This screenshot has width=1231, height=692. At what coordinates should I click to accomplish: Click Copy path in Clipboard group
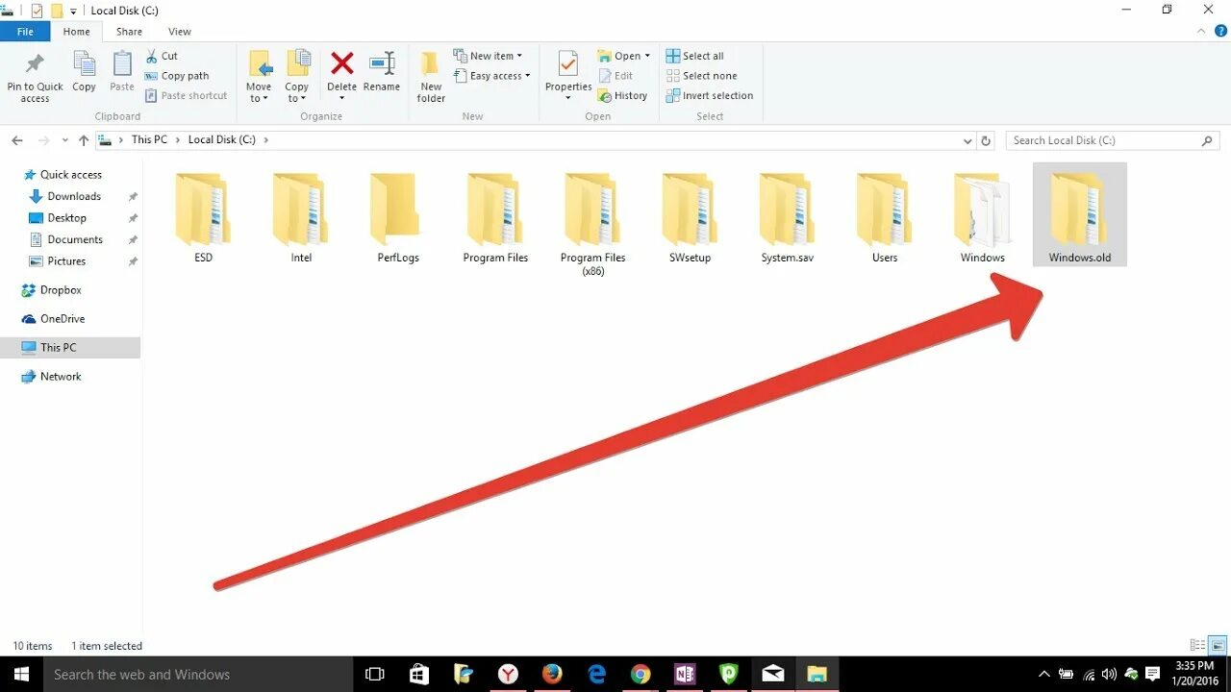[x=177, y=76]
